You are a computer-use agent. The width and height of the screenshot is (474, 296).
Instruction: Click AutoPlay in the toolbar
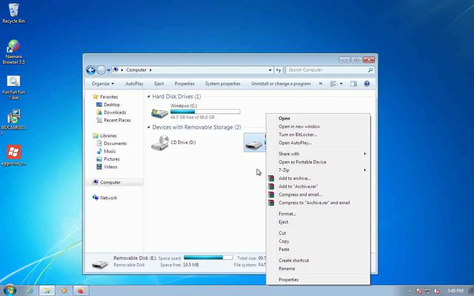tap(134, 84)
